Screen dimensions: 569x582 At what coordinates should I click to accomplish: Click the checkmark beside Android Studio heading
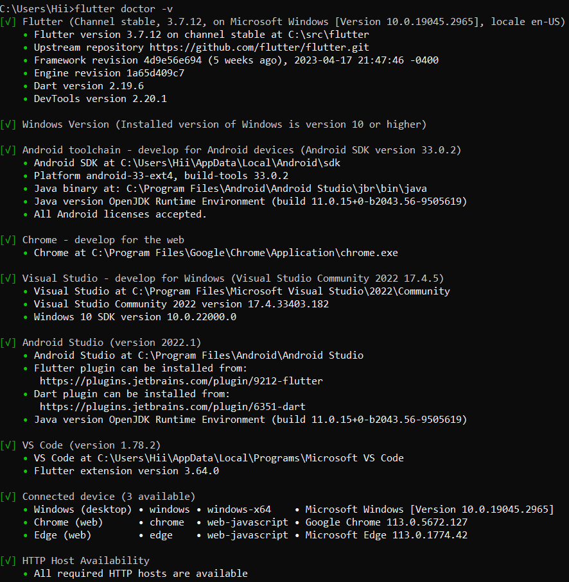pos(8,343)
